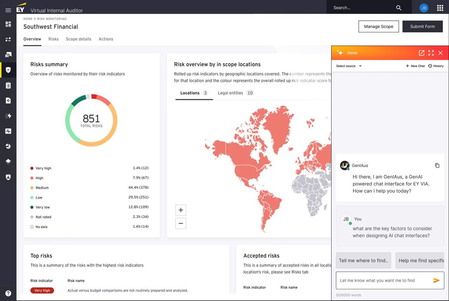The image size is (449, 301).
Task: Click the Southwest Financial page title
Action: [x=51, y=27]
